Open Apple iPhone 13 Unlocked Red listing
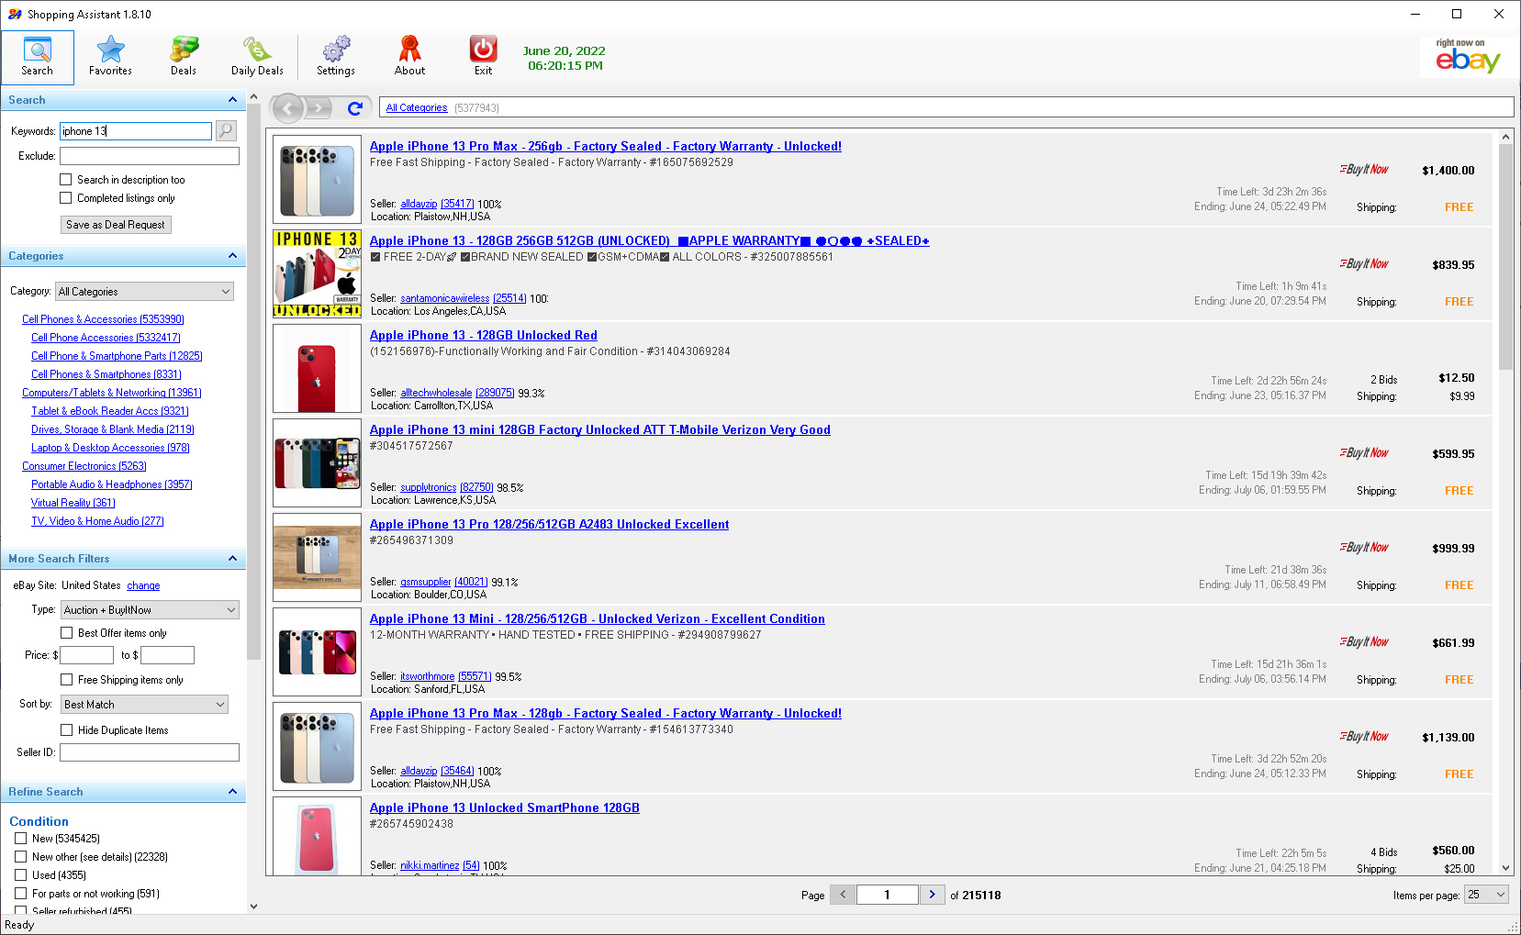This screenshot has height=935, width=1521. point(484,336)
